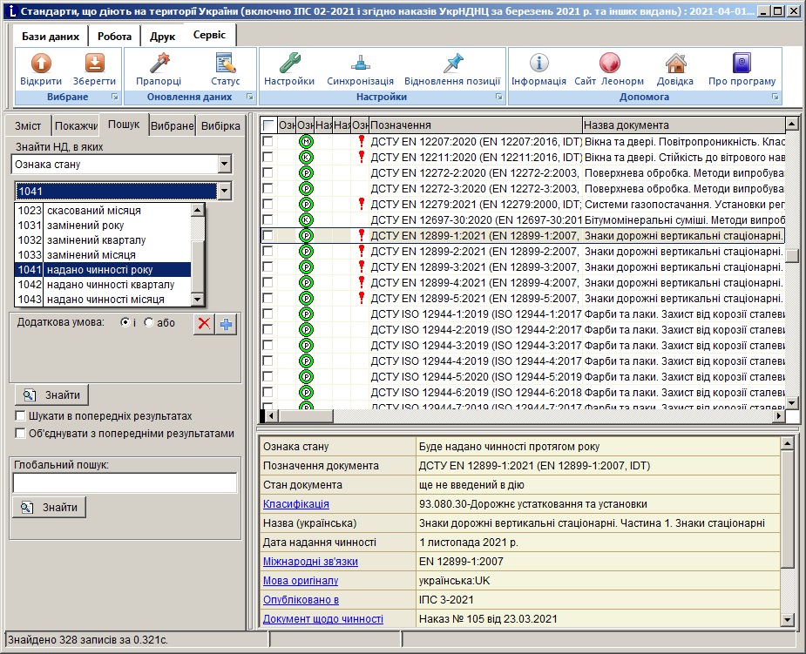Check the box for ДСТУ EN 12899-1:2021
The height and width of the screenshot is (654, 806).
[x=268, y=235]
